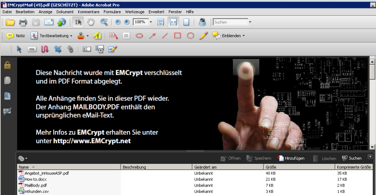
Task: Open the security lock panel
Action: coord(7,65)
